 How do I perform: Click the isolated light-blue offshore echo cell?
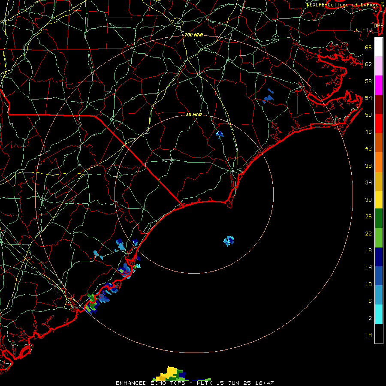click(229, 241)
